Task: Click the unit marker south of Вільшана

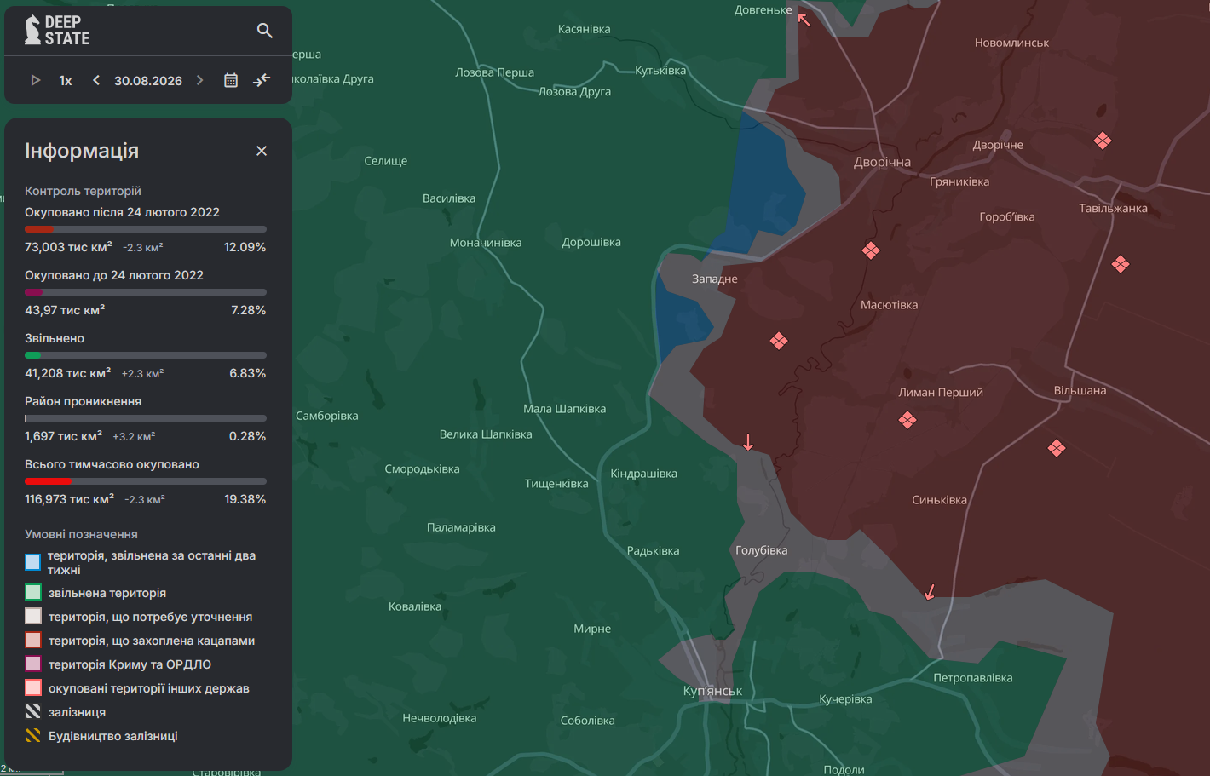Action: point(1057,448)
